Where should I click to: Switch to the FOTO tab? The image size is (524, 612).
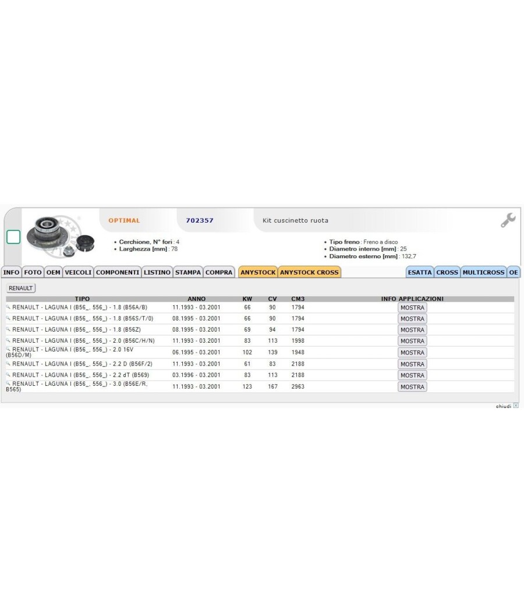[x=33, y=272]
